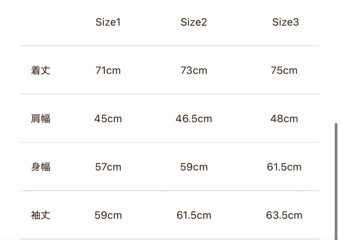Click the 75cm value for Size3
Image resolution: width=340 pixels, height=240 pixels.
click(x=284, y=71)
